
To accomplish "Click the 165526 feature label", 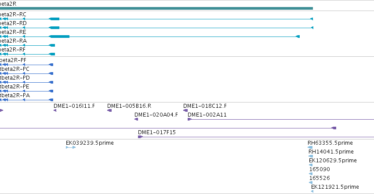I will point(320,178).
